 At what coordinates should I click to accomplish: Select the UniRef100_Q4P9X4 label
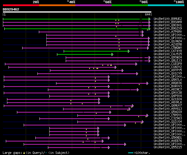(168, 96)
